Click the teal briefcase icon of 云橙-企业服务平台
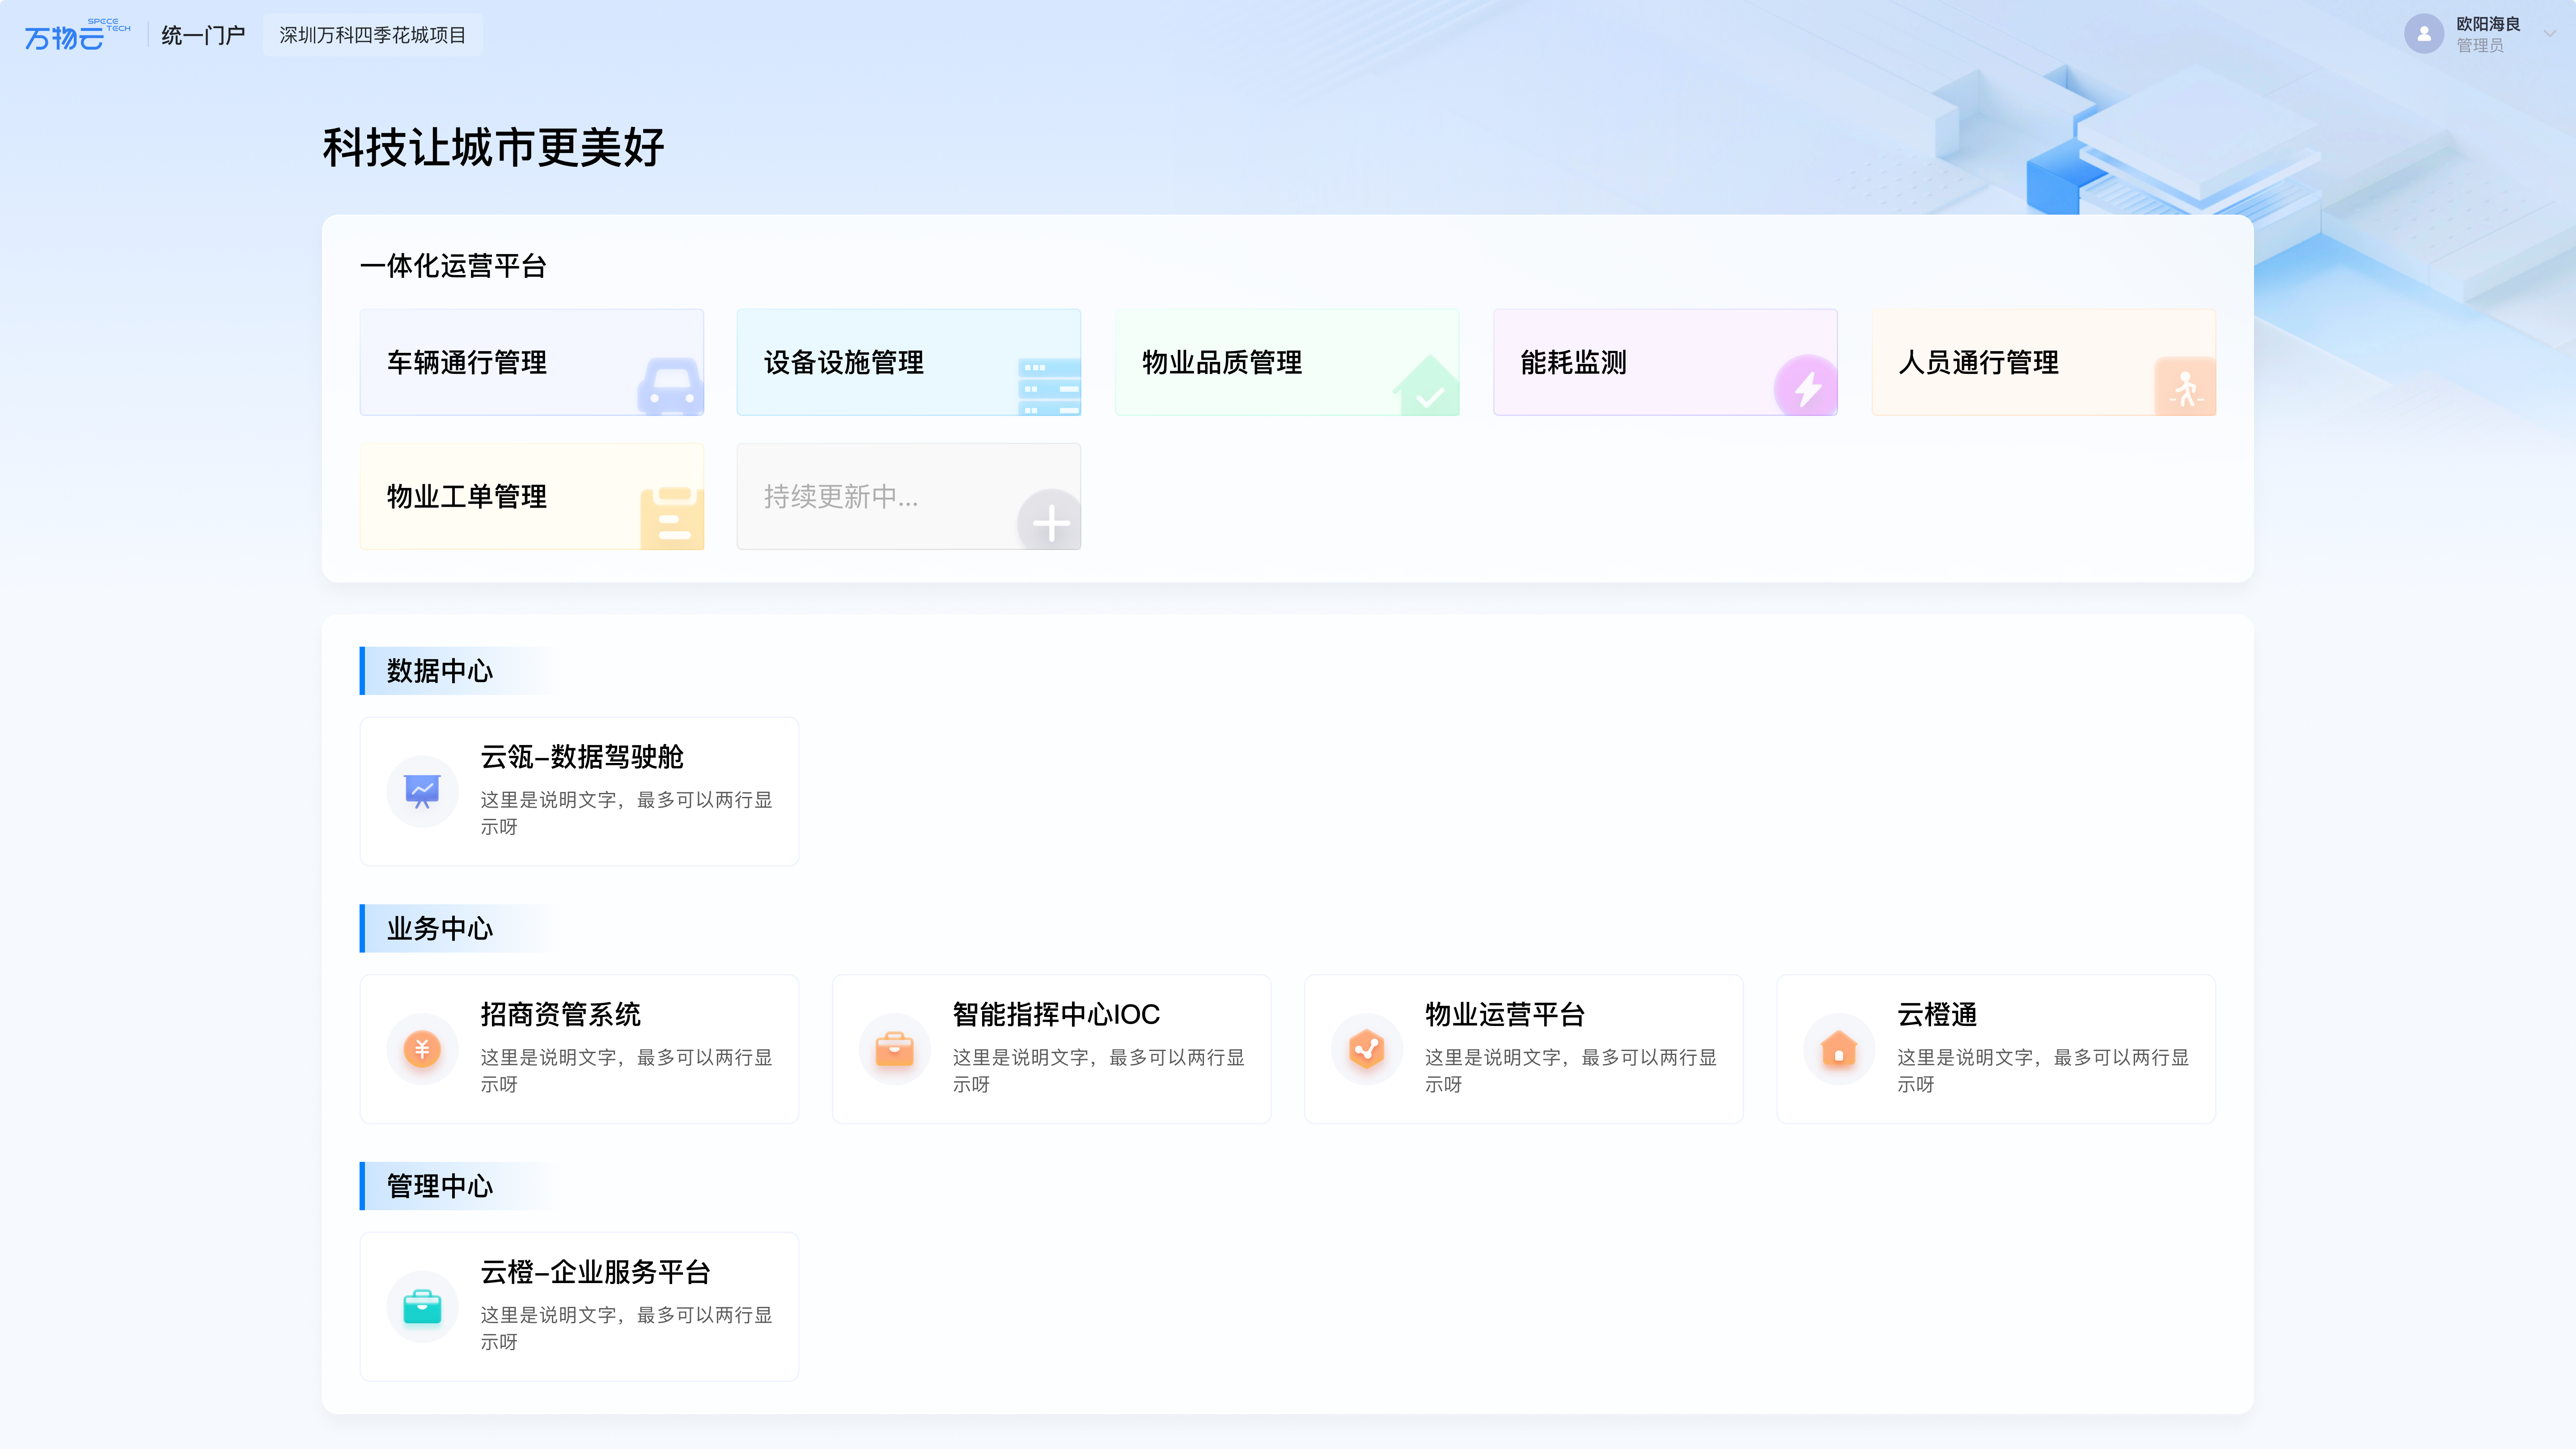Image resolution: width=2576 pixels, height=1449 pixels. tap(422, 1307)
